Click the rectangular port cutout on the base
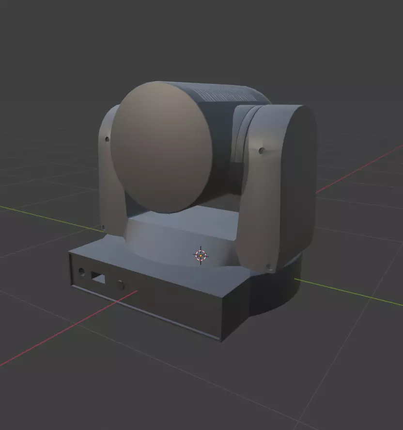Image resolution: width=403 pixels, height=430 pixels. [98, 278]
